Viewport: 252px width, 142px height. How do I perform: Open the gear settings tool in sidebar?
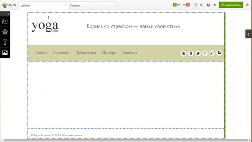click(5, 32)
